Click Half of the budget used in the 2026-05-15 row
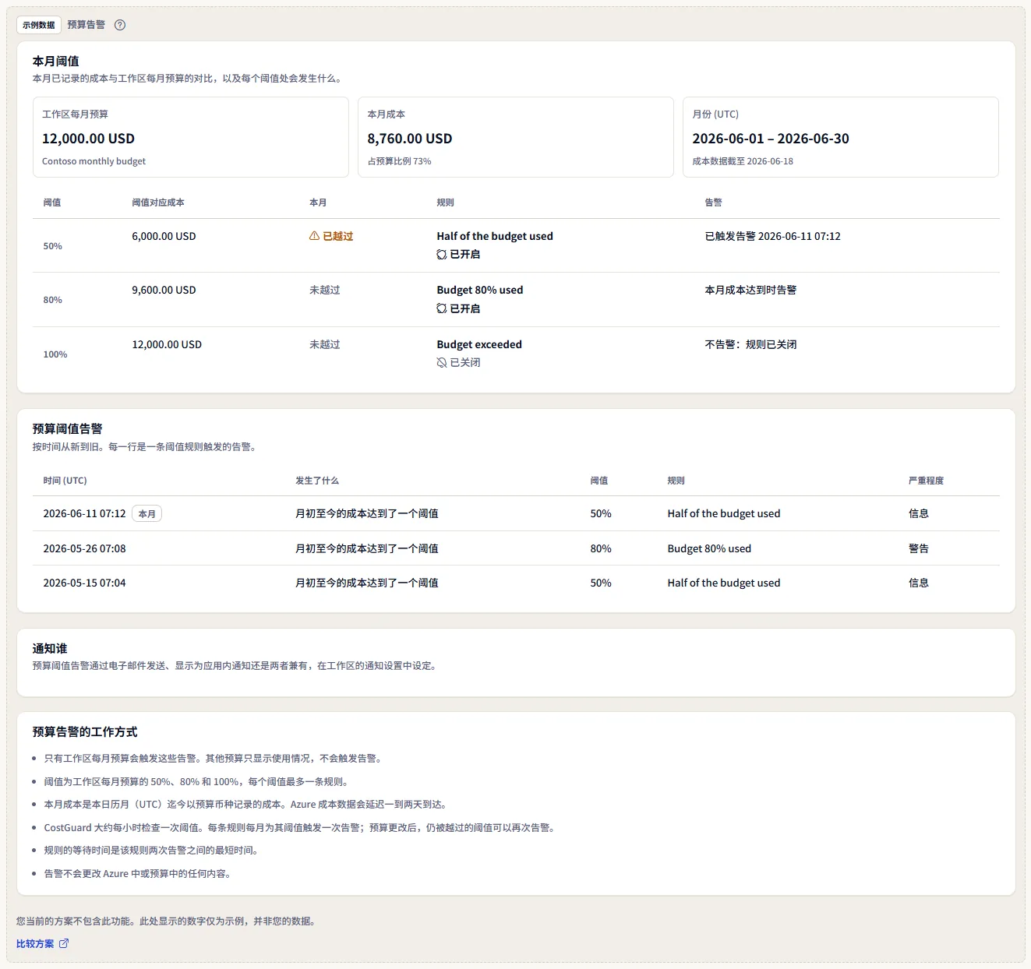Screen dimensions: 1031x969 click(724, 583)
